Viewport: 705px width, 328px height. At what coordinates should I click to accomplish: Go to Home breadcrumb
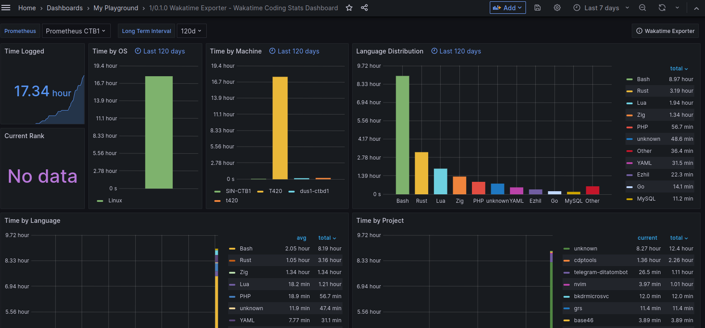pyautogui.click(x=27, y=8)
